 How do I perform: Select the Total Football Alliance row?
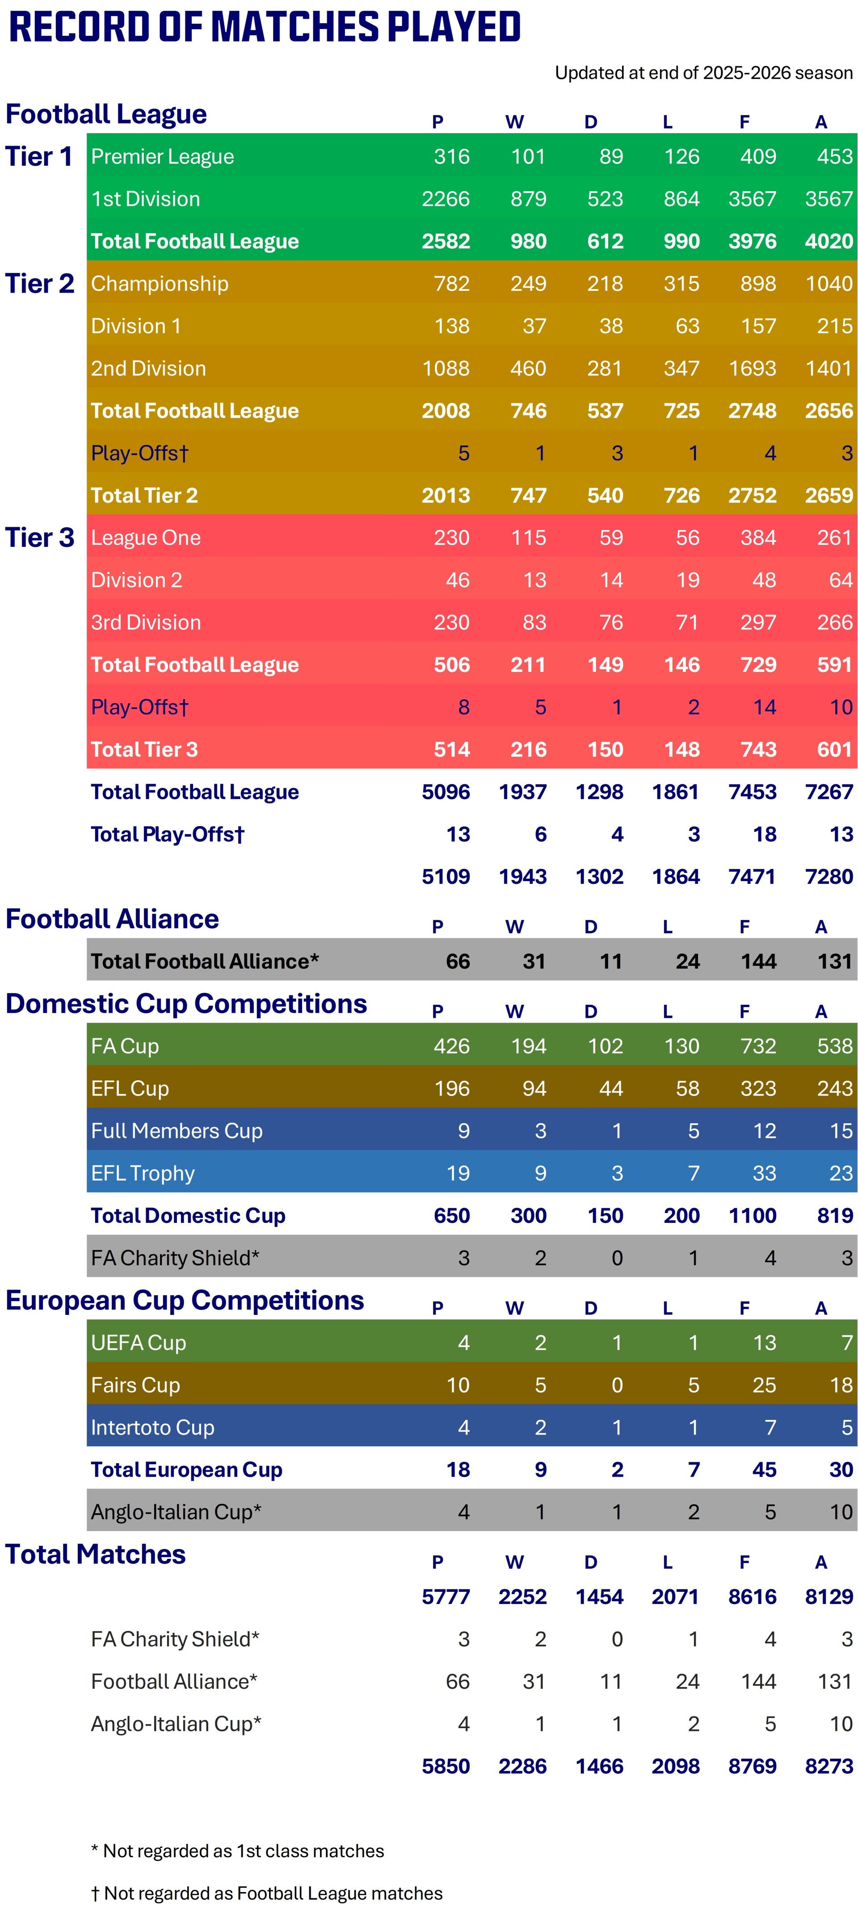[x=472, y=961]
